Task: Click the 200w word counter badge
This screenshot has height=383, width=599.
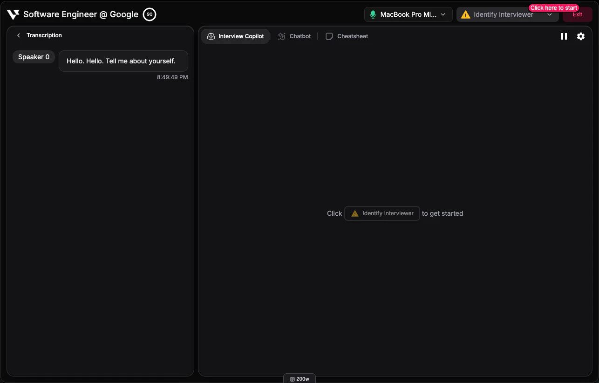Action: pyautogui.click(x=299, y=378)
